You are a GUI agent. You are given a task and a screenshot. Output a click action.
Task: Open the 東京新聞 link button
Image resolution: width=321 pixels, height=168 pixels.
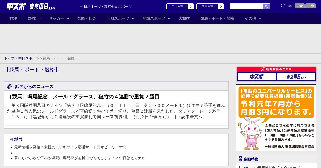pos(207,6)
